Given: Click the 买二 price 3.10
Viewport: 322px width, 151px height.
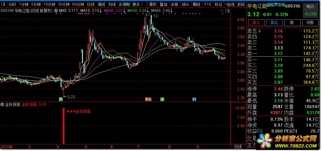Looking at the screenshot, I should [x=279, y=66].
